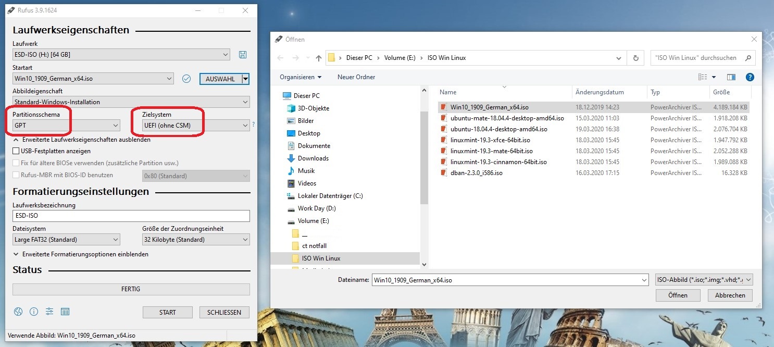Screen dimensions: 774x347
Task: Select Desktop in the navigation tree
Action: 304,133
